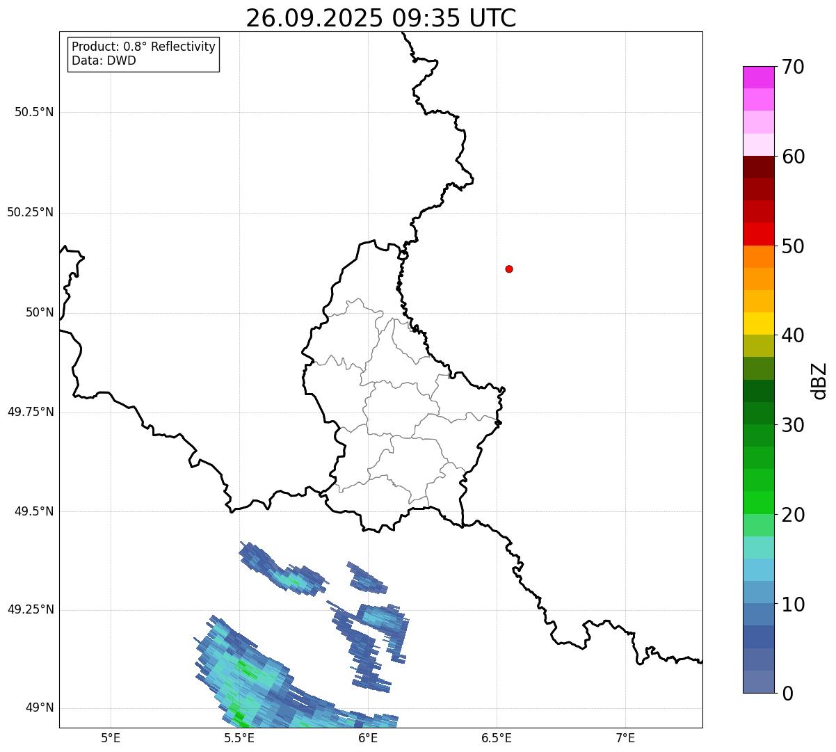Image resolution: width=836 pixels, height=752 pixels.
Task: Click the bright red colorbar segment below 50
Action: click(758, 234)
